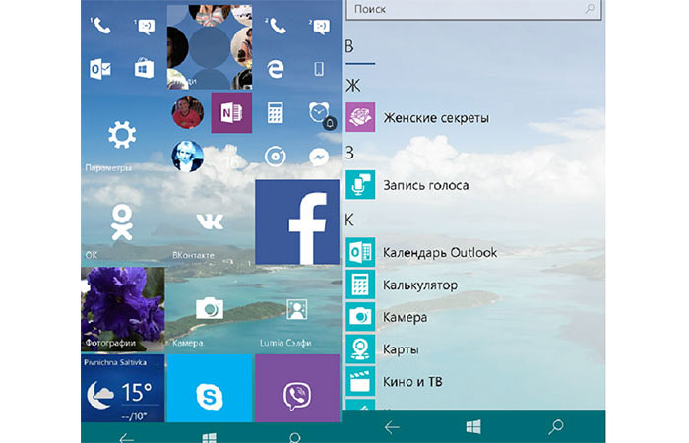Image resolution: width=689 pixels, height=443 pixels.
Task: Tap the magnifier icon in Поиск field
Action: click(x=590, y=9)
